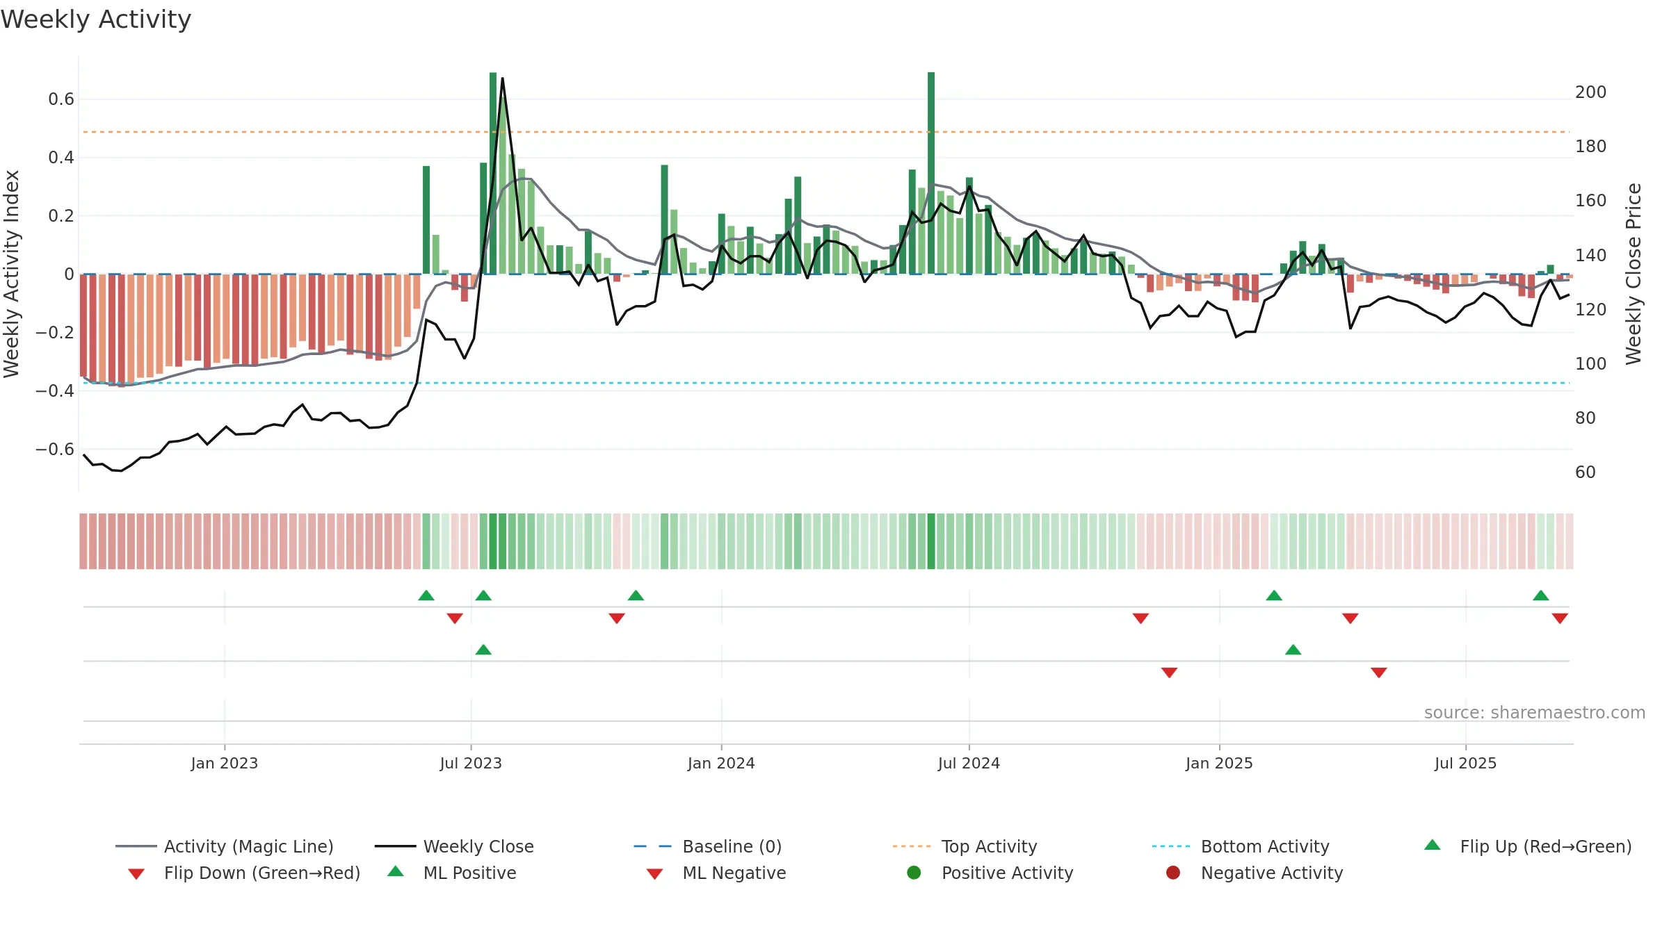The width and height of the screenshot is (1669, 938).
Task: Click the Top Activity legend item
Action: click(965, 846)
